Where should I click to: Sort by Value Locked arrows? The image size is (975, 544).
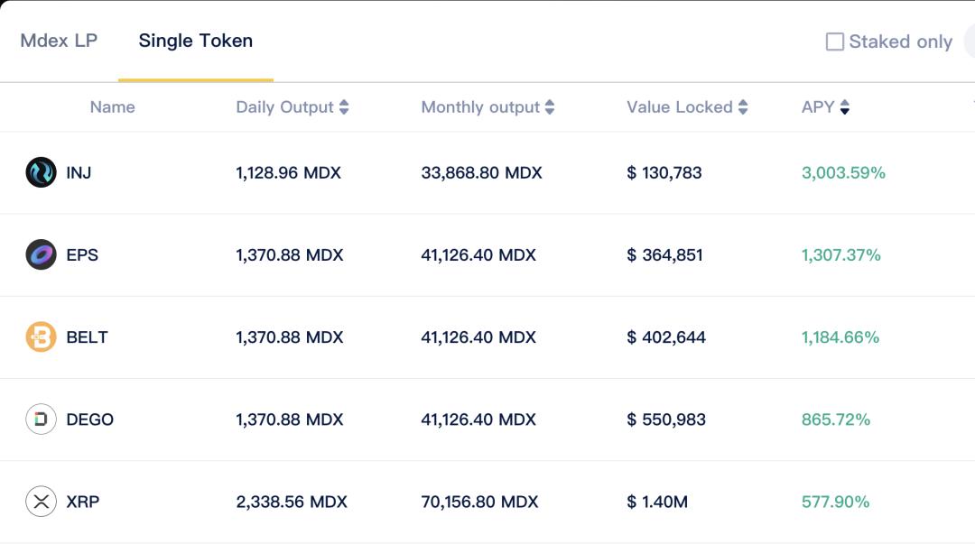point(743,107)
